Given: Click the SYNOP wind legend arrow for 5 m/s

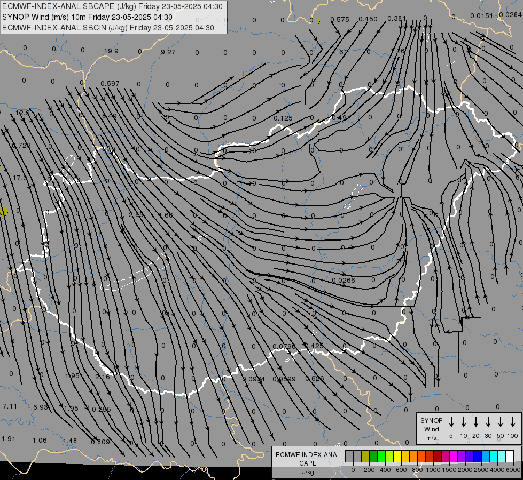Looking at the screenshot, I should click(451, 421).
